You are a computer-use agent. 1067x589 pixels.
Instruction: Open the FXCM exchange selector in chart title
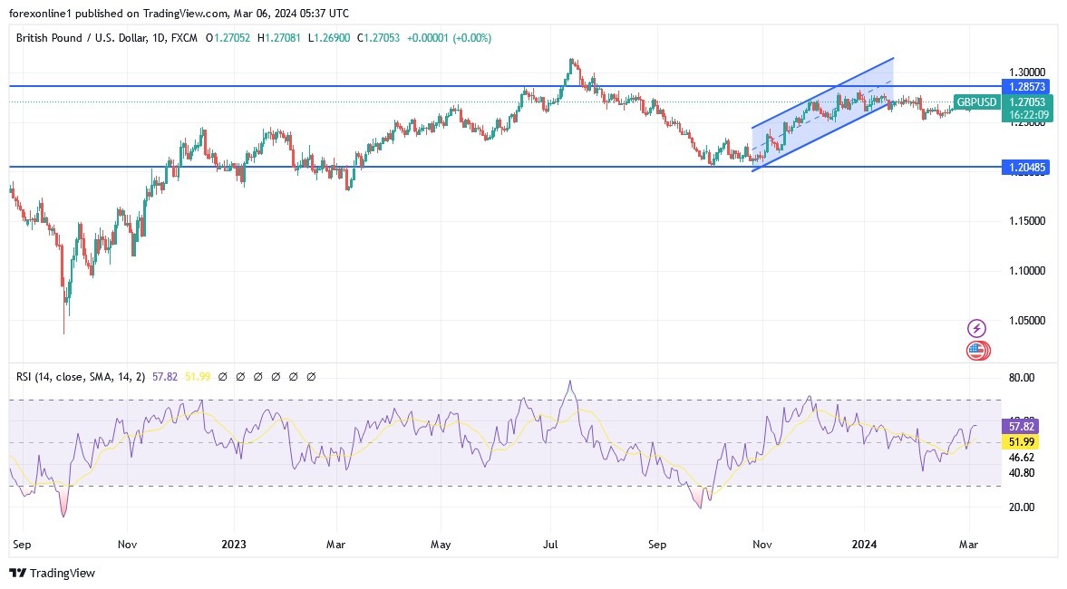tap(183, 38)
